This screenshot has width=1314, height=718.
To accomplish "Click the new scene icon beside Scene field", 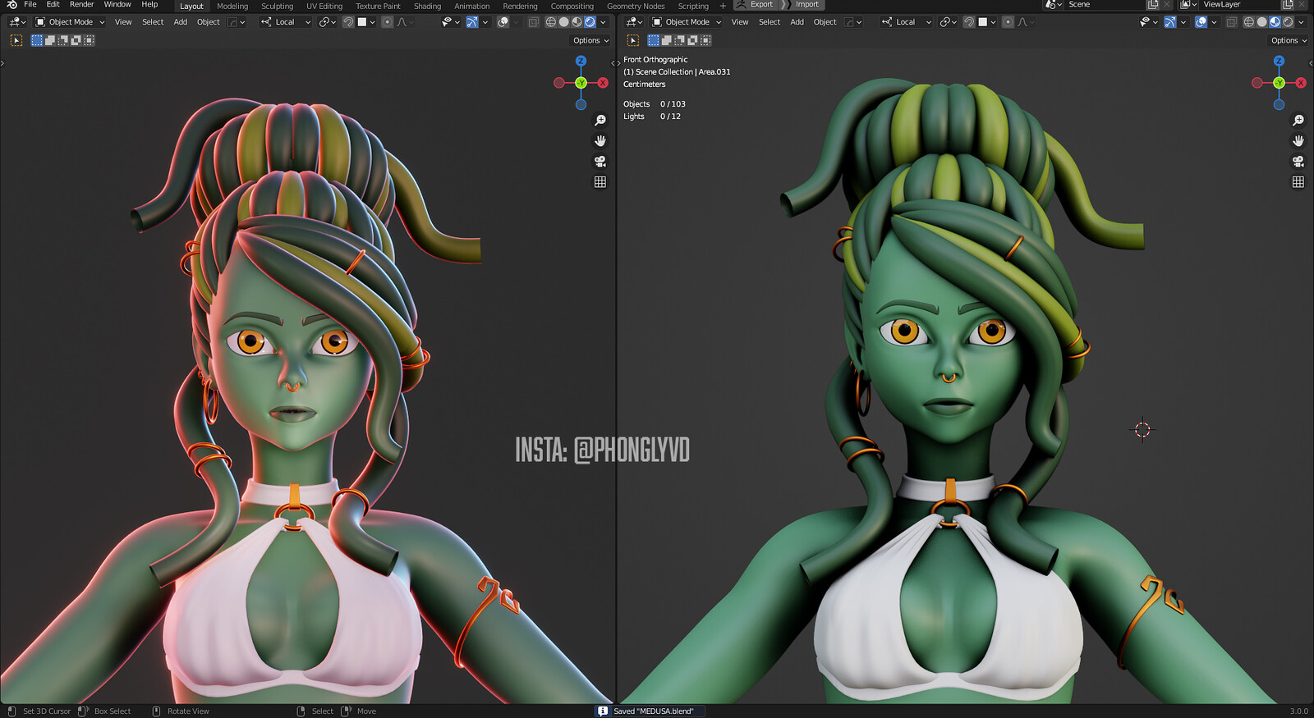I will 1152,5.
